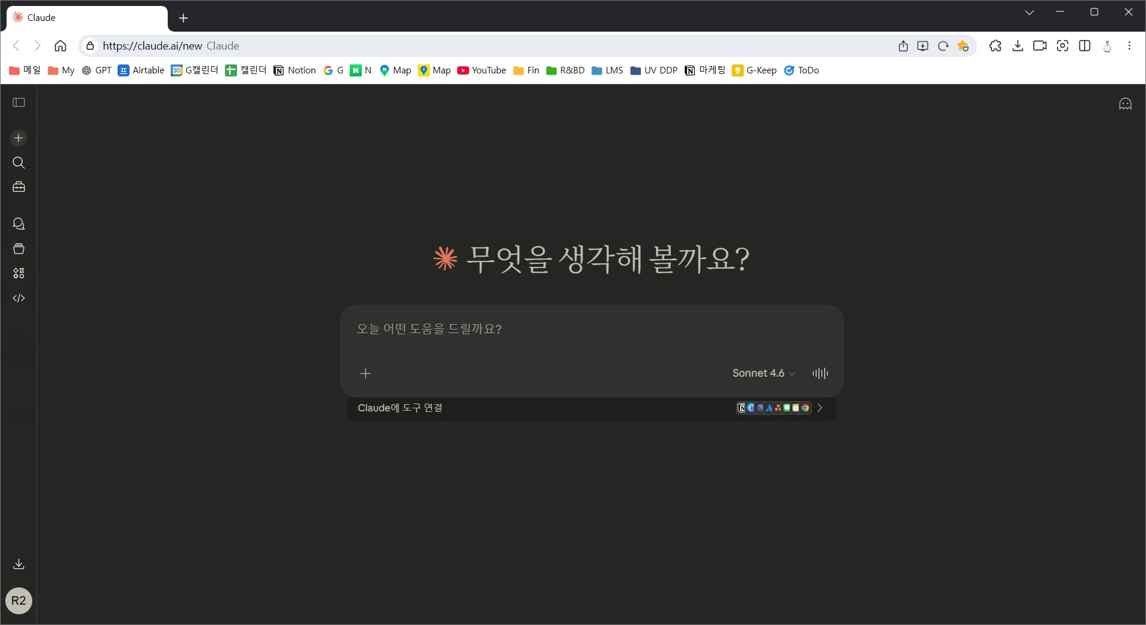Click the browser home icon

coord(60,46)
